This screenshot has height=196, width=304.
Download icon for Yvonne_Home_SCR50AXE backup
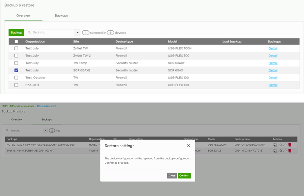pos(285,151)
